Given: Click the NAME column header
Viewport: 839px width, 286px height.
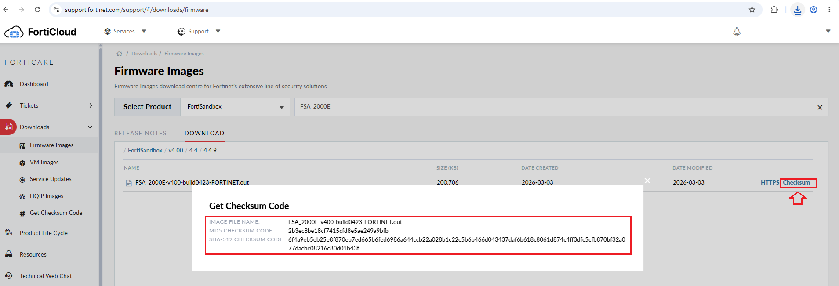Looking at the screenshot, I should point(131,168).
